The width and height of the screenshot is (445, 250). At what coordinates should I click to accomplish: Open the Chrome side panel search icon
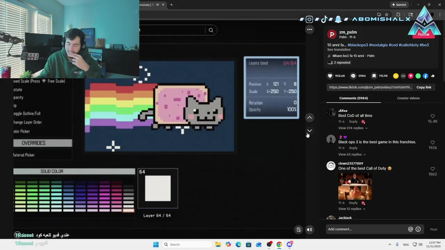pyautogui.click(x=411, y=15)
